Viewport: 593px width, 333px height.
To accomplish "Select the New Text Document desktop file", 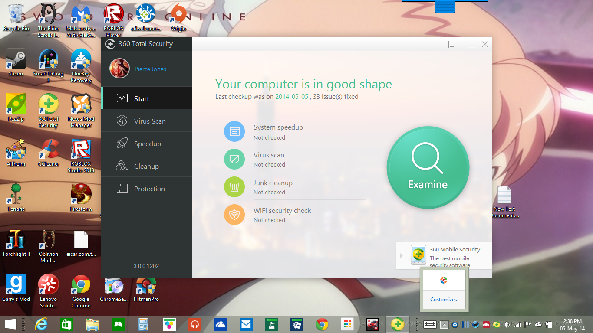I will (x=504, y=202).
